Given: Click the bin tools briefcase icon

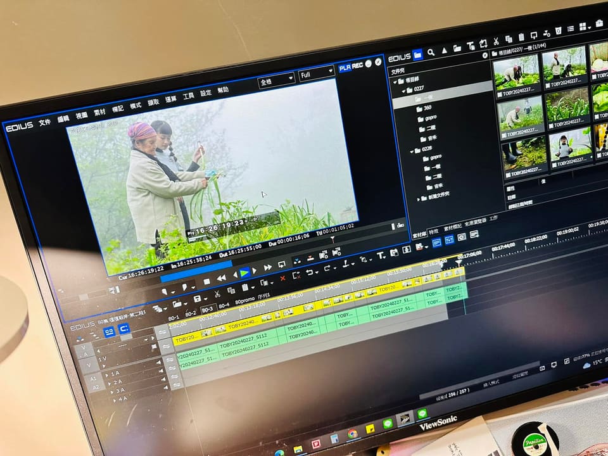Looking at the screenshot, I should click(x=600, y=23).
